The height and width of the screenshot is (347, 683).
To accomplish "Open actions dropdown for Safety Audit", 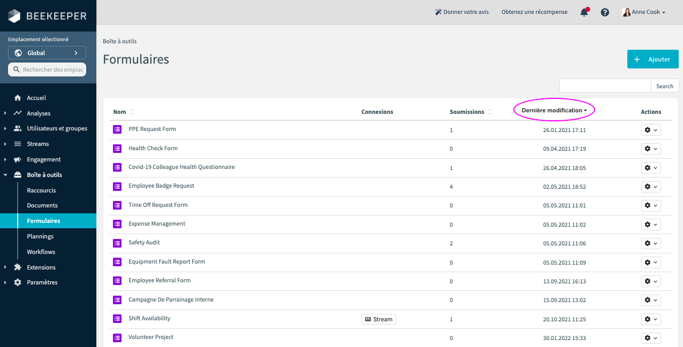I will pos(651,243).
